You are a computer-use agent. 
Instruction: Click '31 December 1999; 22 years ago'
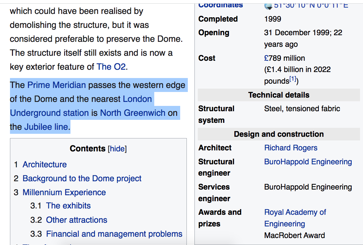303,39
